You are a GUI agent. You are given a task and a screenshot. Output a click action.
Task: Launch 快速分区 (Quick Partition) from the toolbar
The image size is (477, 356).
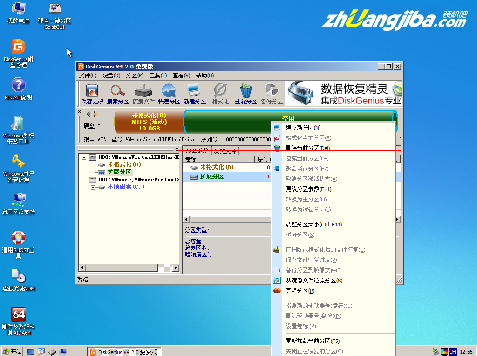tap(169, 91)
